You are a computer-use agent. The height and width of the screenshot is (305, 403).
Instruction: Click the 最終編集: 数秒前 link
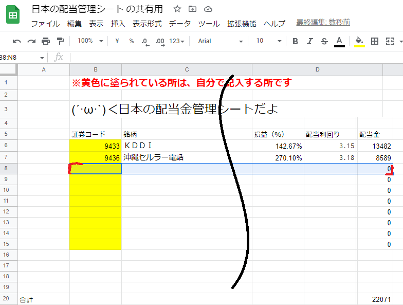pos(323,23)
